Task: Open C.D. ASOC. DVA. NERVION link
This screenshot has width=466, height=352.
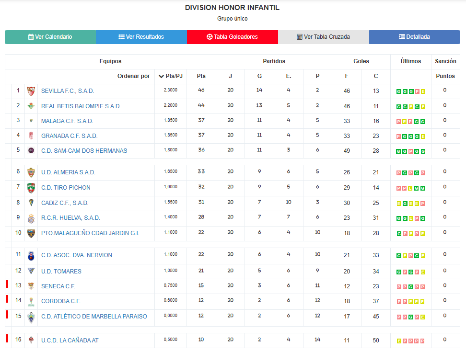Action: point(77,255)
